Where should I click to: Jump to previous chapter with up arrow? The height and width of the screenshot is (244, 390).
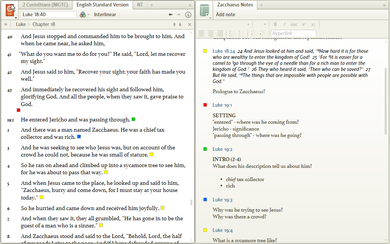click(174, 25)
